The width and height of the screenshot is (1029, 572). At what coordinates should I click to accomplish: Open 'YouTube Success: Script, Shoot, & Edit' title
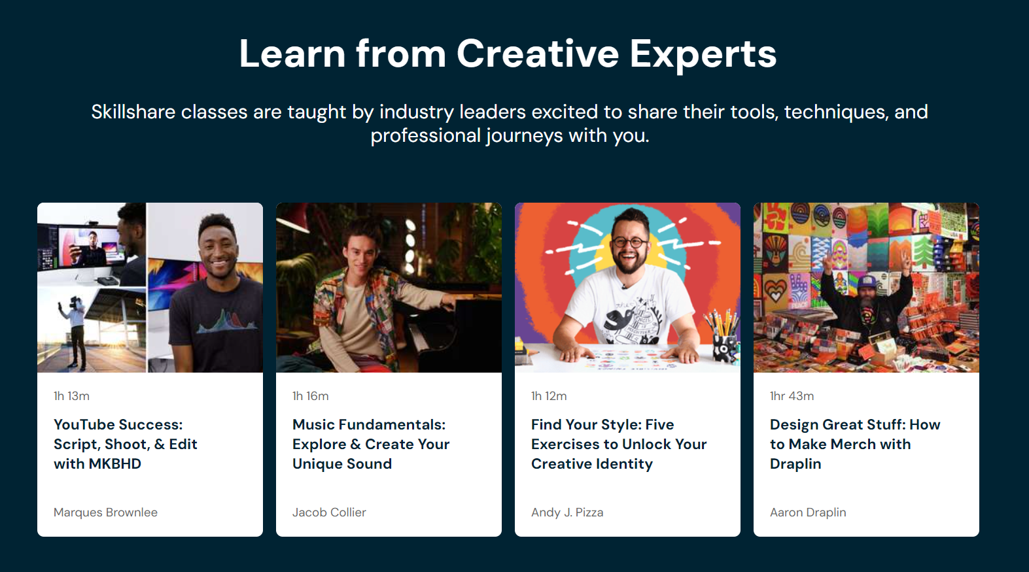tap(126, 444)
